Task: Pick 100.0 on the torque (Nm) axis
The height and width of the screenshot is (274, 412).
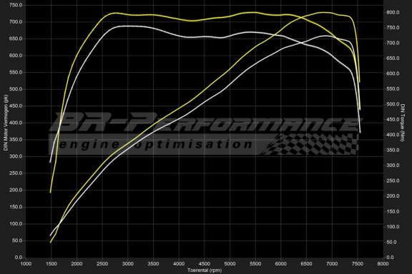Action: click(x=393, y=226)
